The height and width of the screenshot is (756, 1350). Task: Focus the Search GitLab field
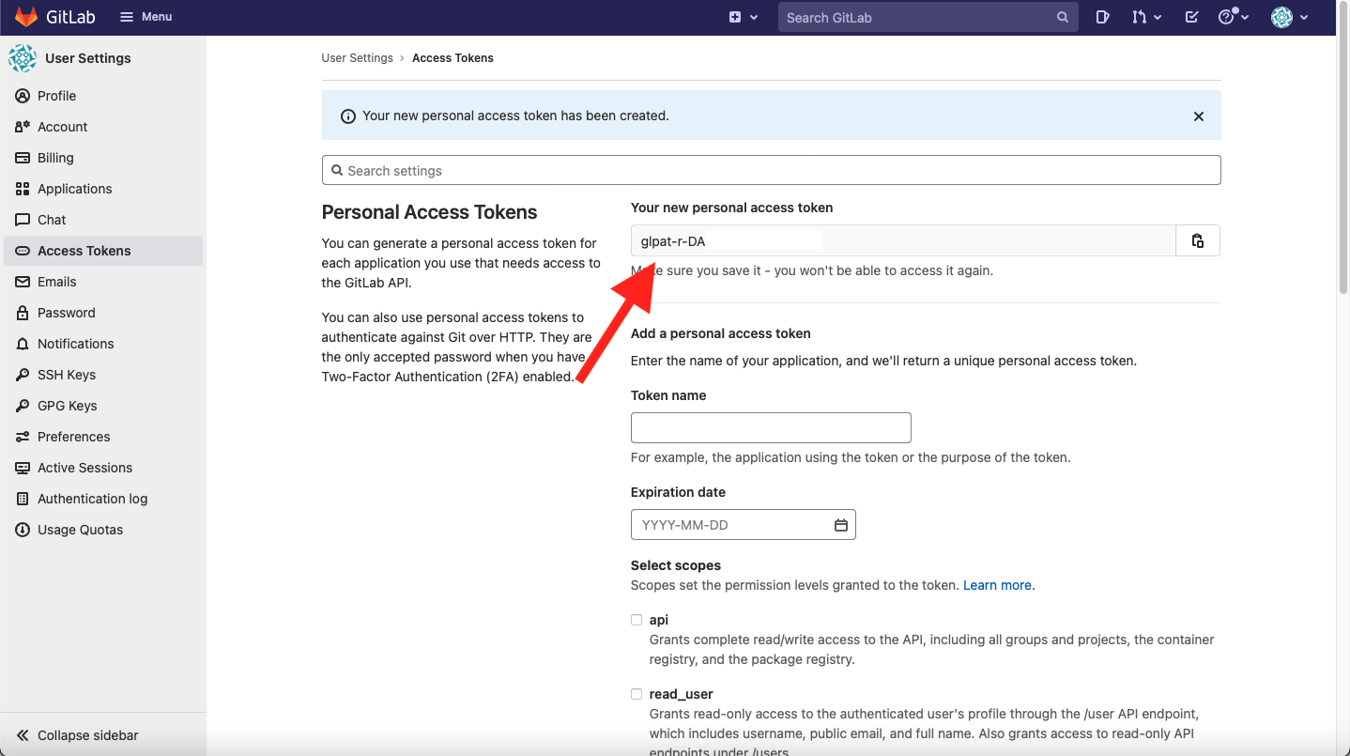(927, 17)
